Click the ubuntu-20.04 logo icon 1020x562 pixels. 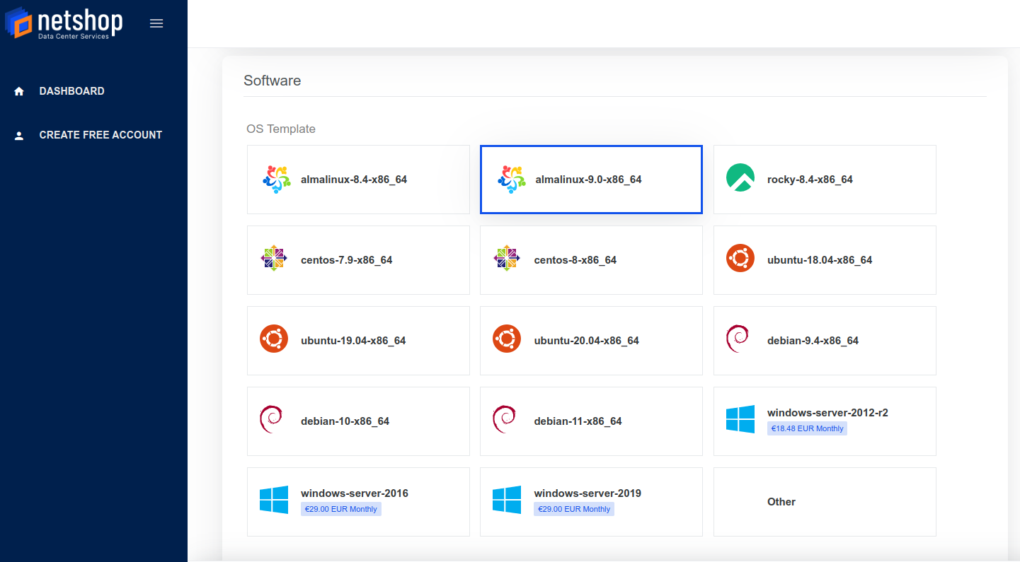(x=507, y=339)
